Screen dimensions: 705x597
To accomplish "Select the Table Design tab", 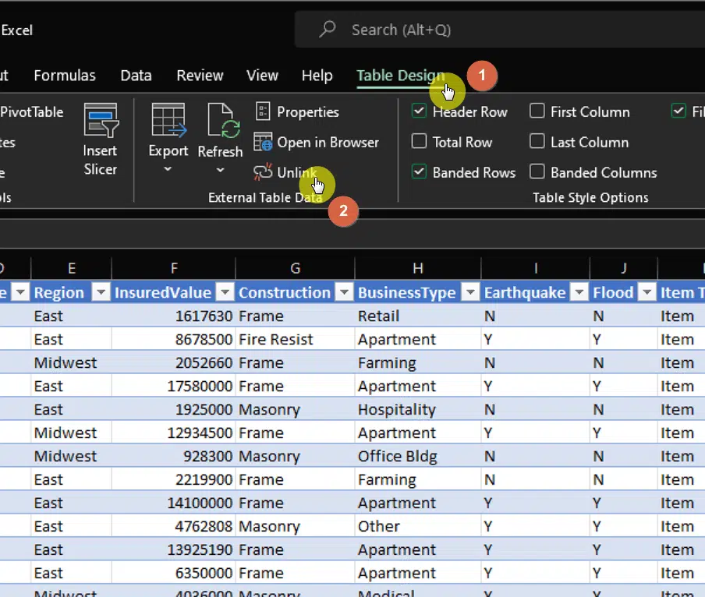I will (x=401, y=76).
